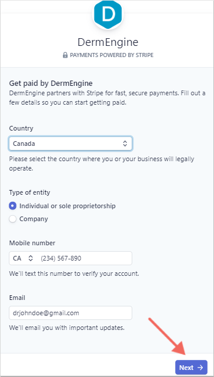Focus the Email field with drjohndoe@gmail.com
This screenshot has height=377, width=214.
(71, 313)
